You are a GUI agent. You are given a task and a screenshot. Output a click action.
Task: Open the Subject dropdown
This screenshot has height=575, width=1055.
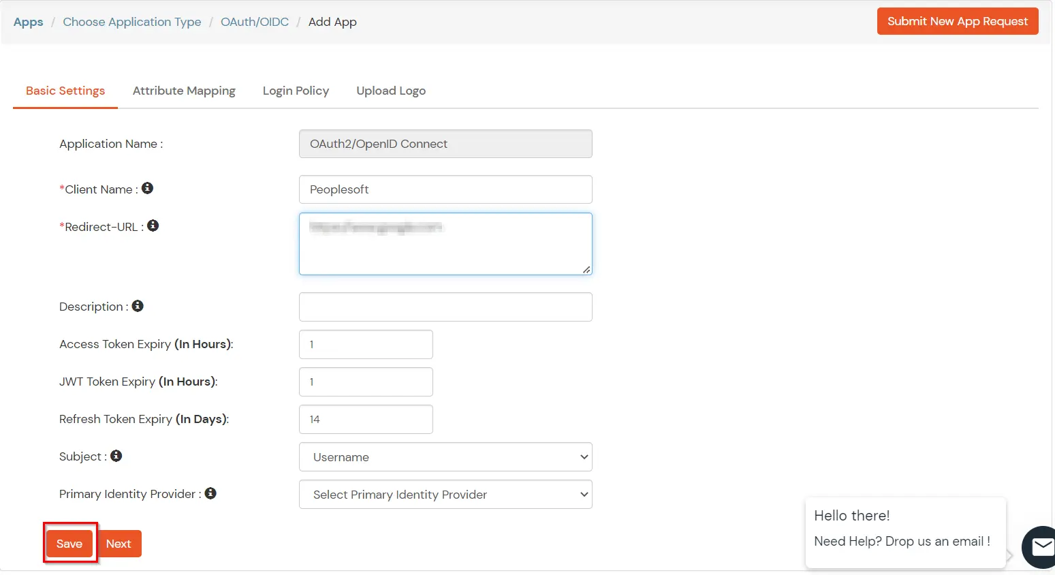[x=445, y=456]
